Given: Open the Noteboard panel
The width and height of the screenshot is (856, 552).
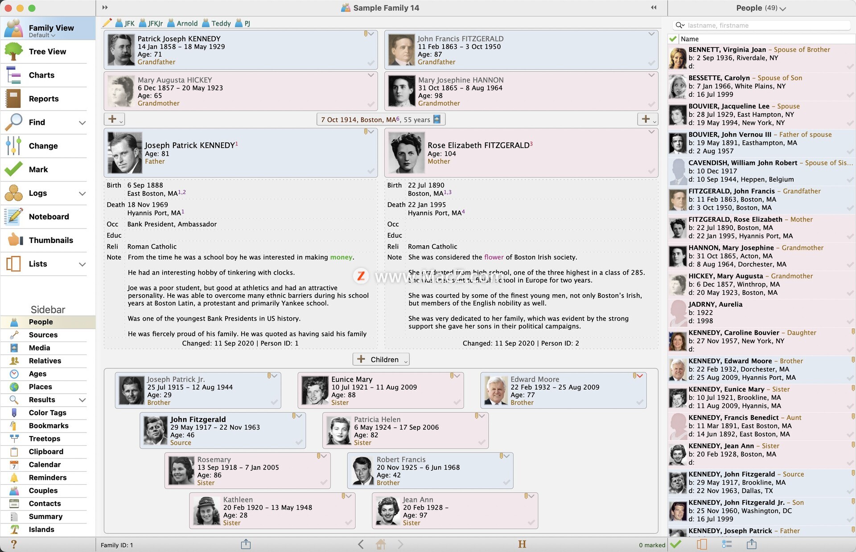Looking at the screenshot, I should click(48, 217).
